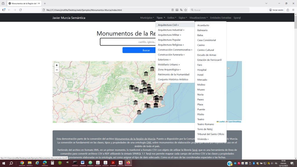
Task: Expand the Municipios dropdown
Action: pos(147,18)
